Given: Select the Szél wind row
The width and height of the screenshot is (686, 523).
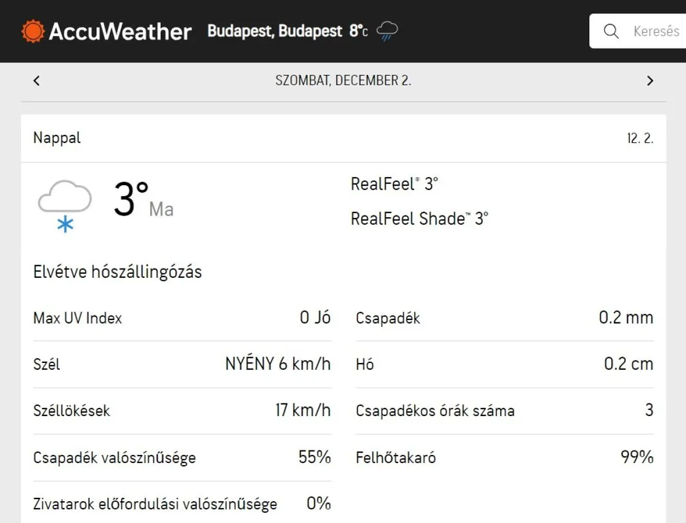Looking at the screenshot, I should click(x=182, y=364).
